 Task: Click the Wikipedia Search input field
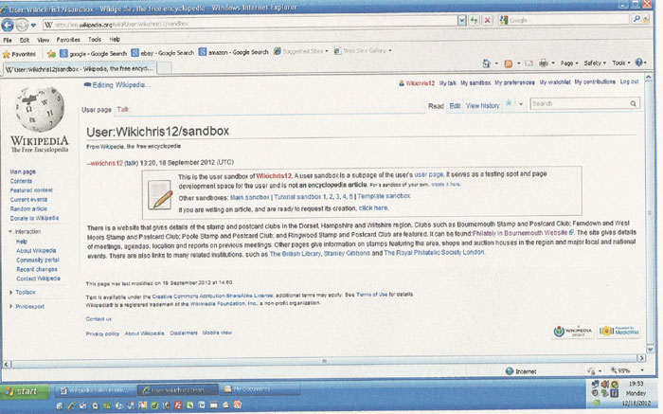pos(580,103)
